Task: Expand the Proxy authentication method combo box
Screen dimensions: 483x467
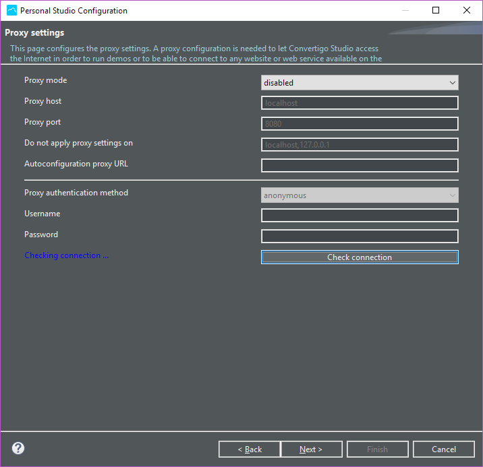Action: [x=360, y=195]
